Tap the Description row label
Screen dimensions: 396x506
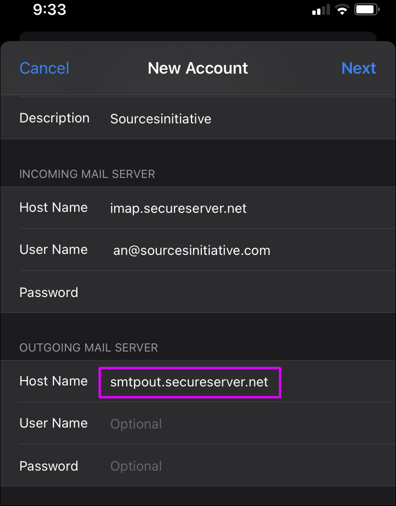[54, 118]
